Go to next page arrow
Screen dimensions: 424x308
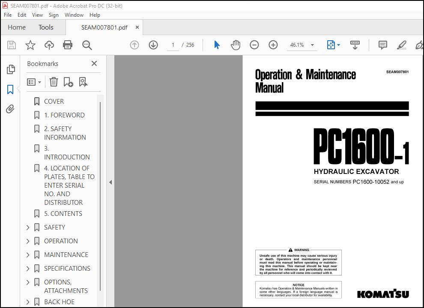click(x=153, y=45)
